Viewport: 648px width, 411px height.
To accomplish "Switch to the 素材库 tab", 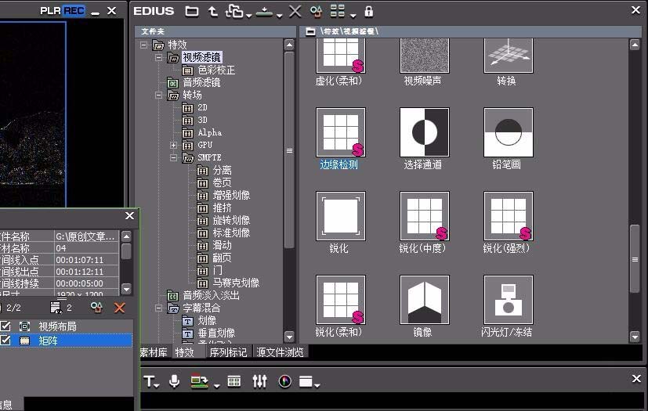I will [x=154, y=352].
